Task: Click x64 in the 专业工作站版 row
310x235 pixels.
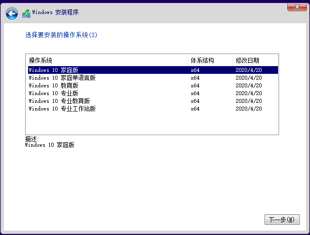Action: (x=195, y=109)
